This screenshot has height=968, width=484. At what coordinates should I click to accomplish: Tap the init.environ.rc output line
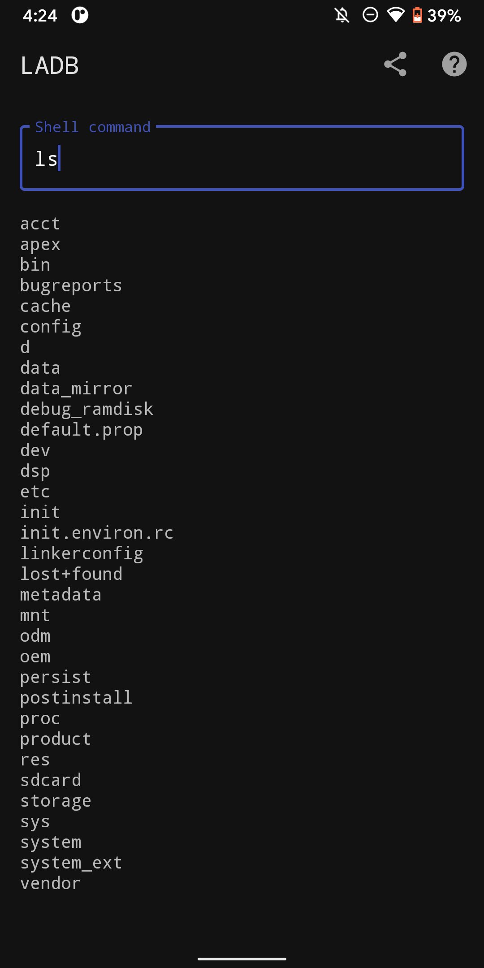pos(96,533)
